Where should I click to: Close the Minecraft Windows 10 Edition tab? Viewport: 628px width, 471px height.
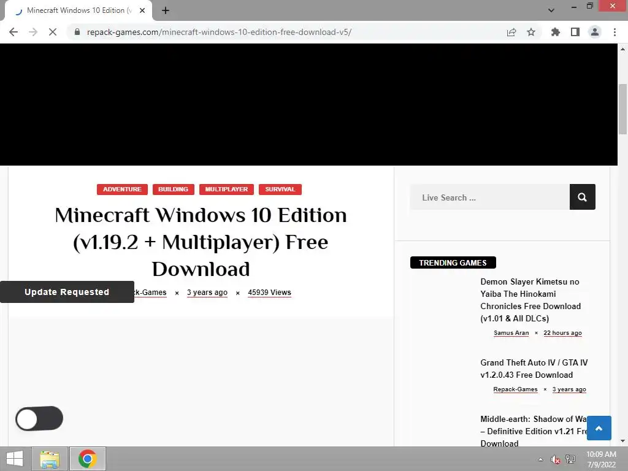coord(142,10)
